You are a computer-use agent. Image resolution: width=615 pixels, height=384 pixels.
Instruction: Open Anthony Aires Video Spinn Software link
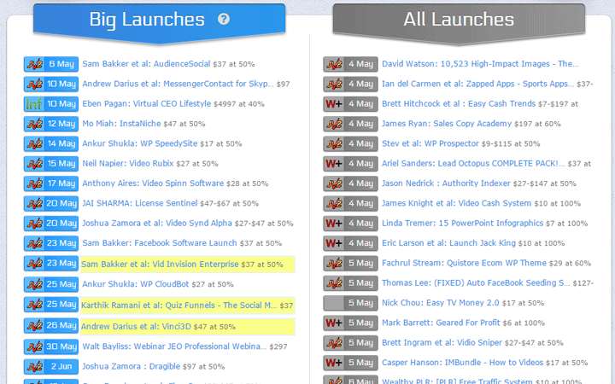coord(153,183)
